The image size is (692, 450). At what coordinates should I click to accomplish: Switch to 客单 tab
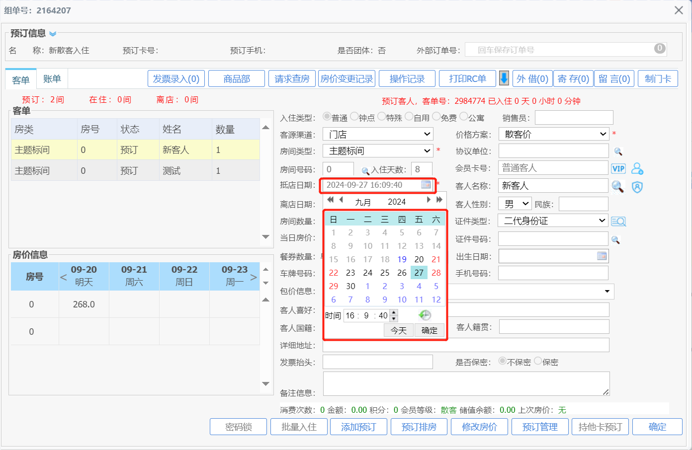pyautogui.click(x=21, y=79)
